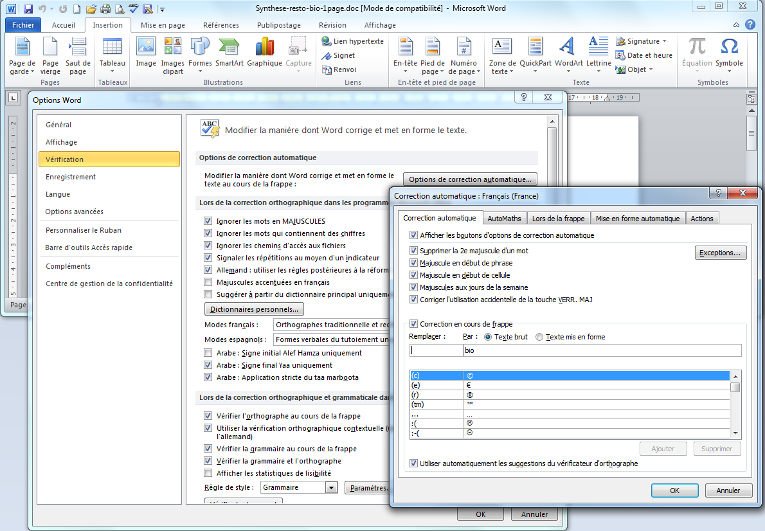Expand the Objet dropdown arrow

pyautogui.click(x=651, y=69)
